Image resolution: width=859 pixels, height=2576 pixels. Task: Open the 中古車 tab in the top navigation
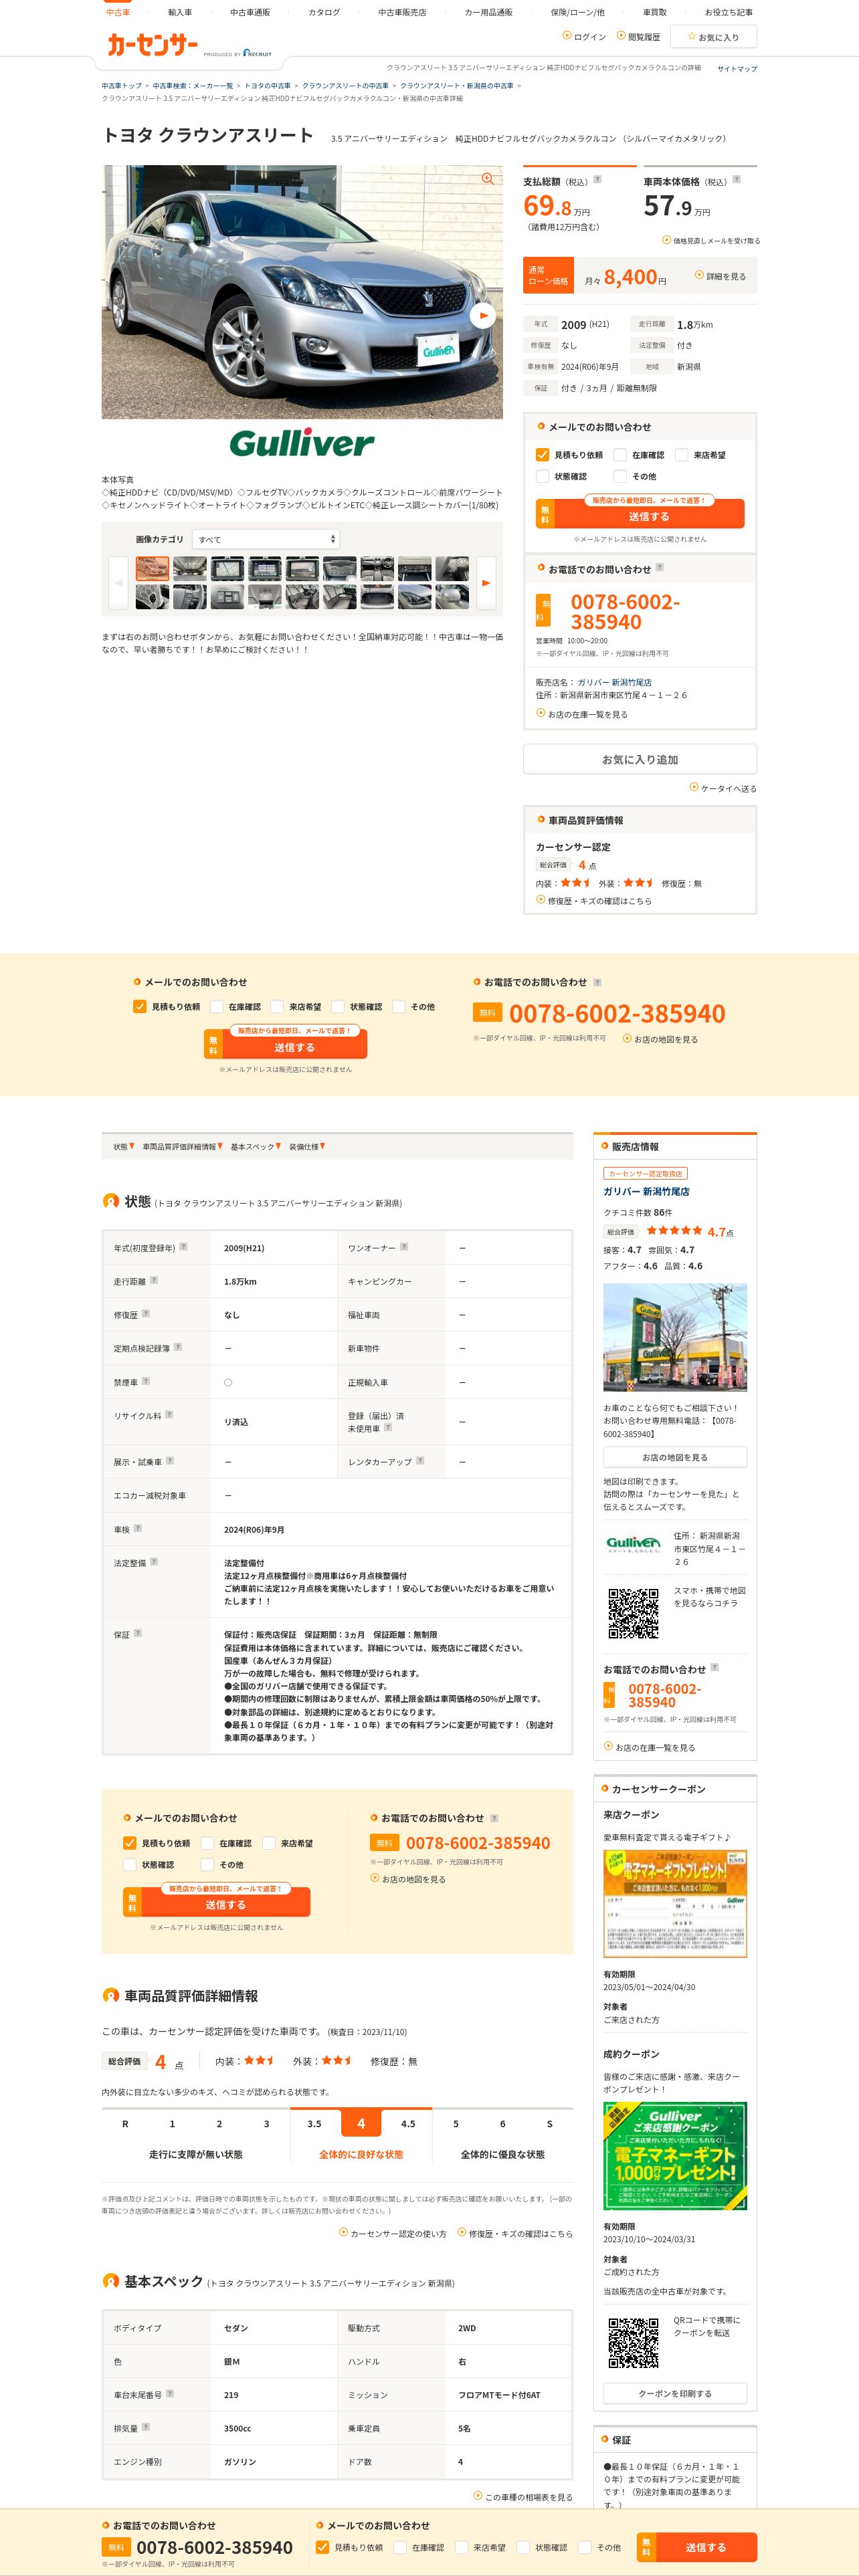[x=118, y=12]
